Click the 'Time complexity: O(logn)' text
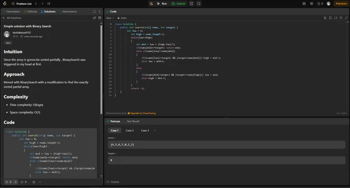Screen dimensions: 350x188 coord(26,105)
